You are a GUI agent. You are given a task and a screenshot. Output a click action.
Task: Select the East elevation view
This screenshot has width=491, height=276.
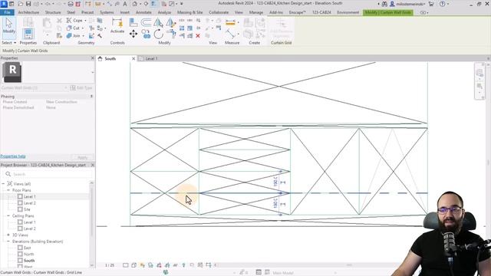28,248
